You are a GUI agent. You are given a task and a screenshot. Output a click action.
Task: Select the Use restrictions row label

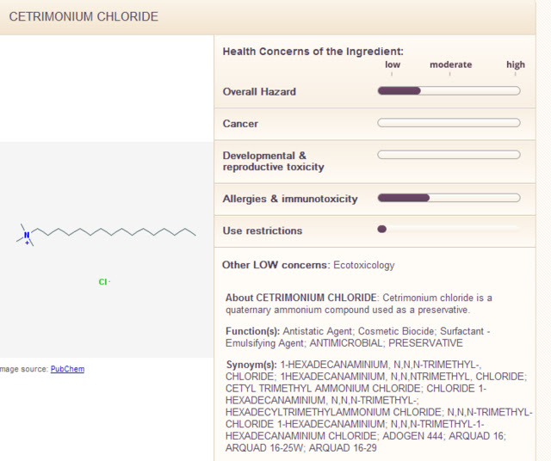tap(263, 230)
